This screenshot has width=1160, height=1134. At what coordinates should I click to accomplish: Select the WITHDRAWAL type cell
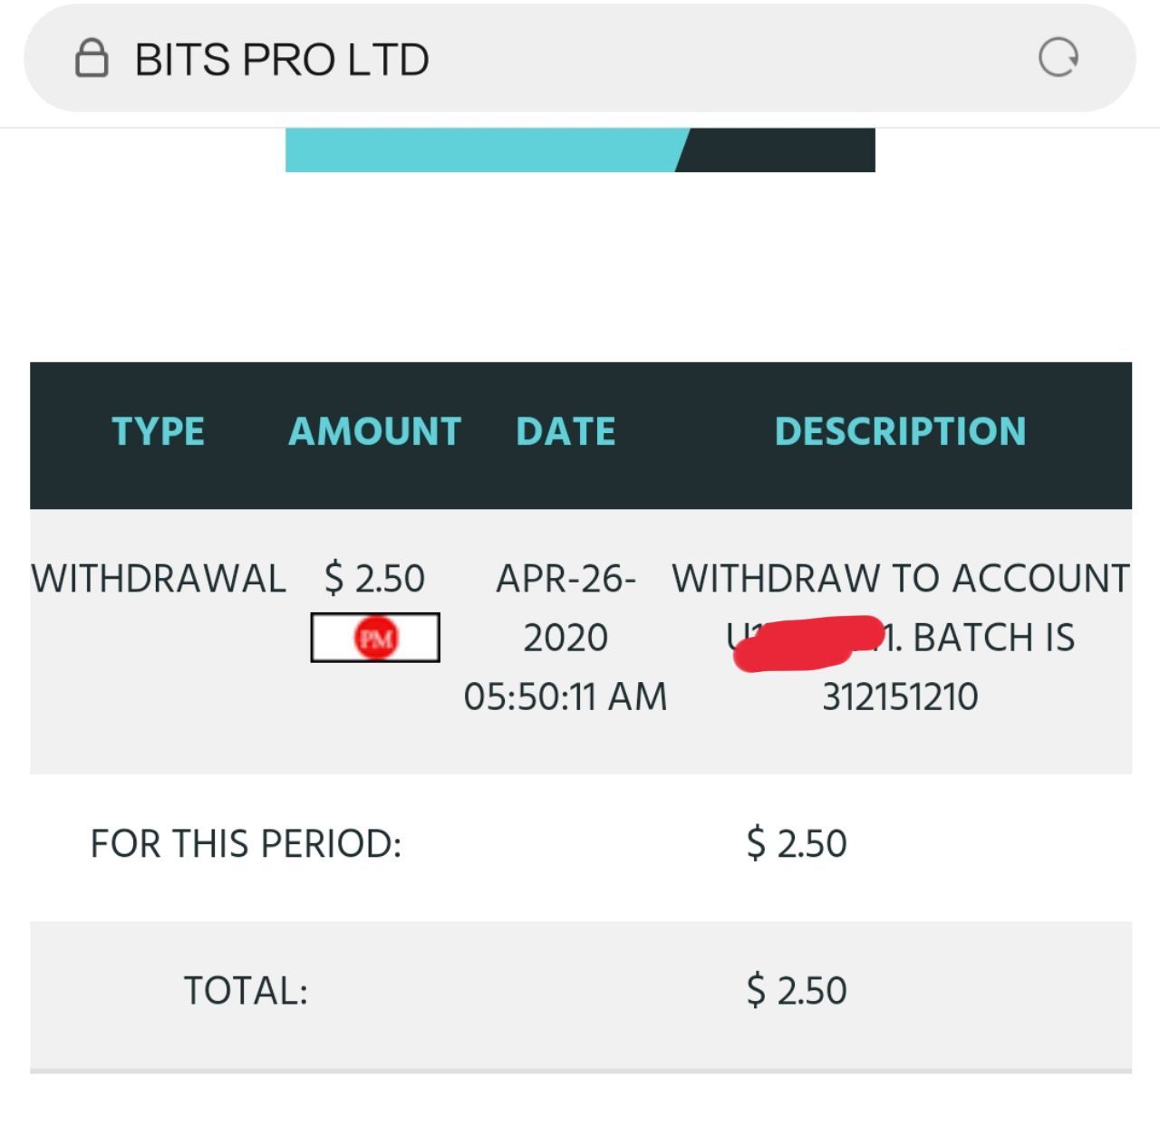point(159,579)
